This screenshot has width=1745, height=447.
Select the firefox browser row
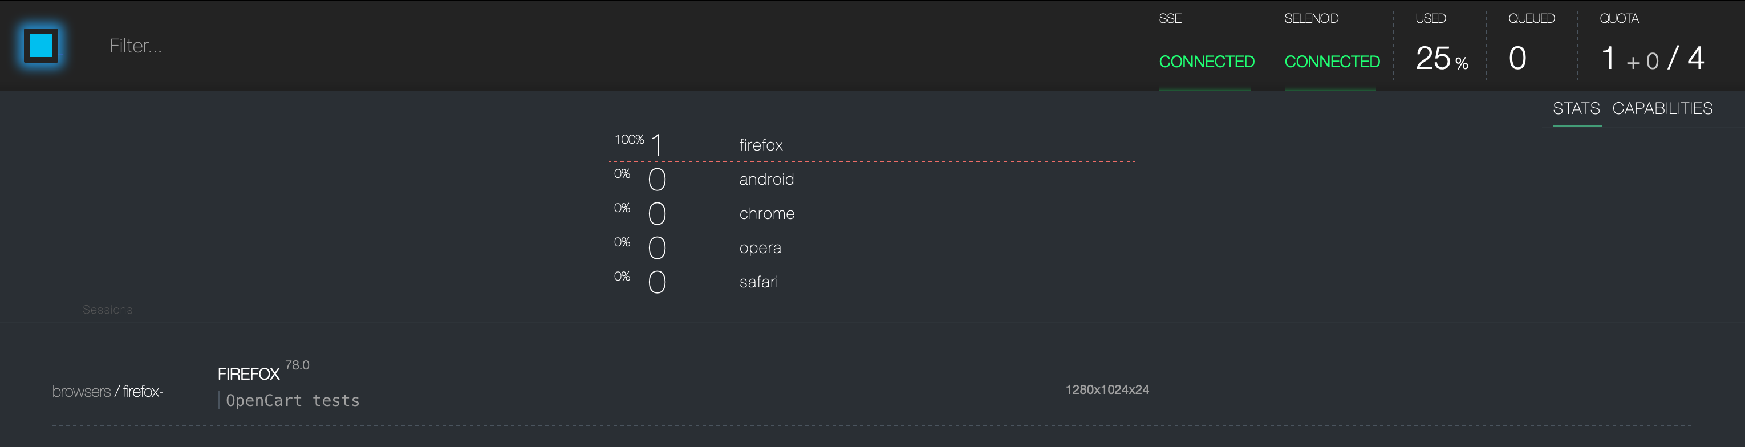(872, 145)
